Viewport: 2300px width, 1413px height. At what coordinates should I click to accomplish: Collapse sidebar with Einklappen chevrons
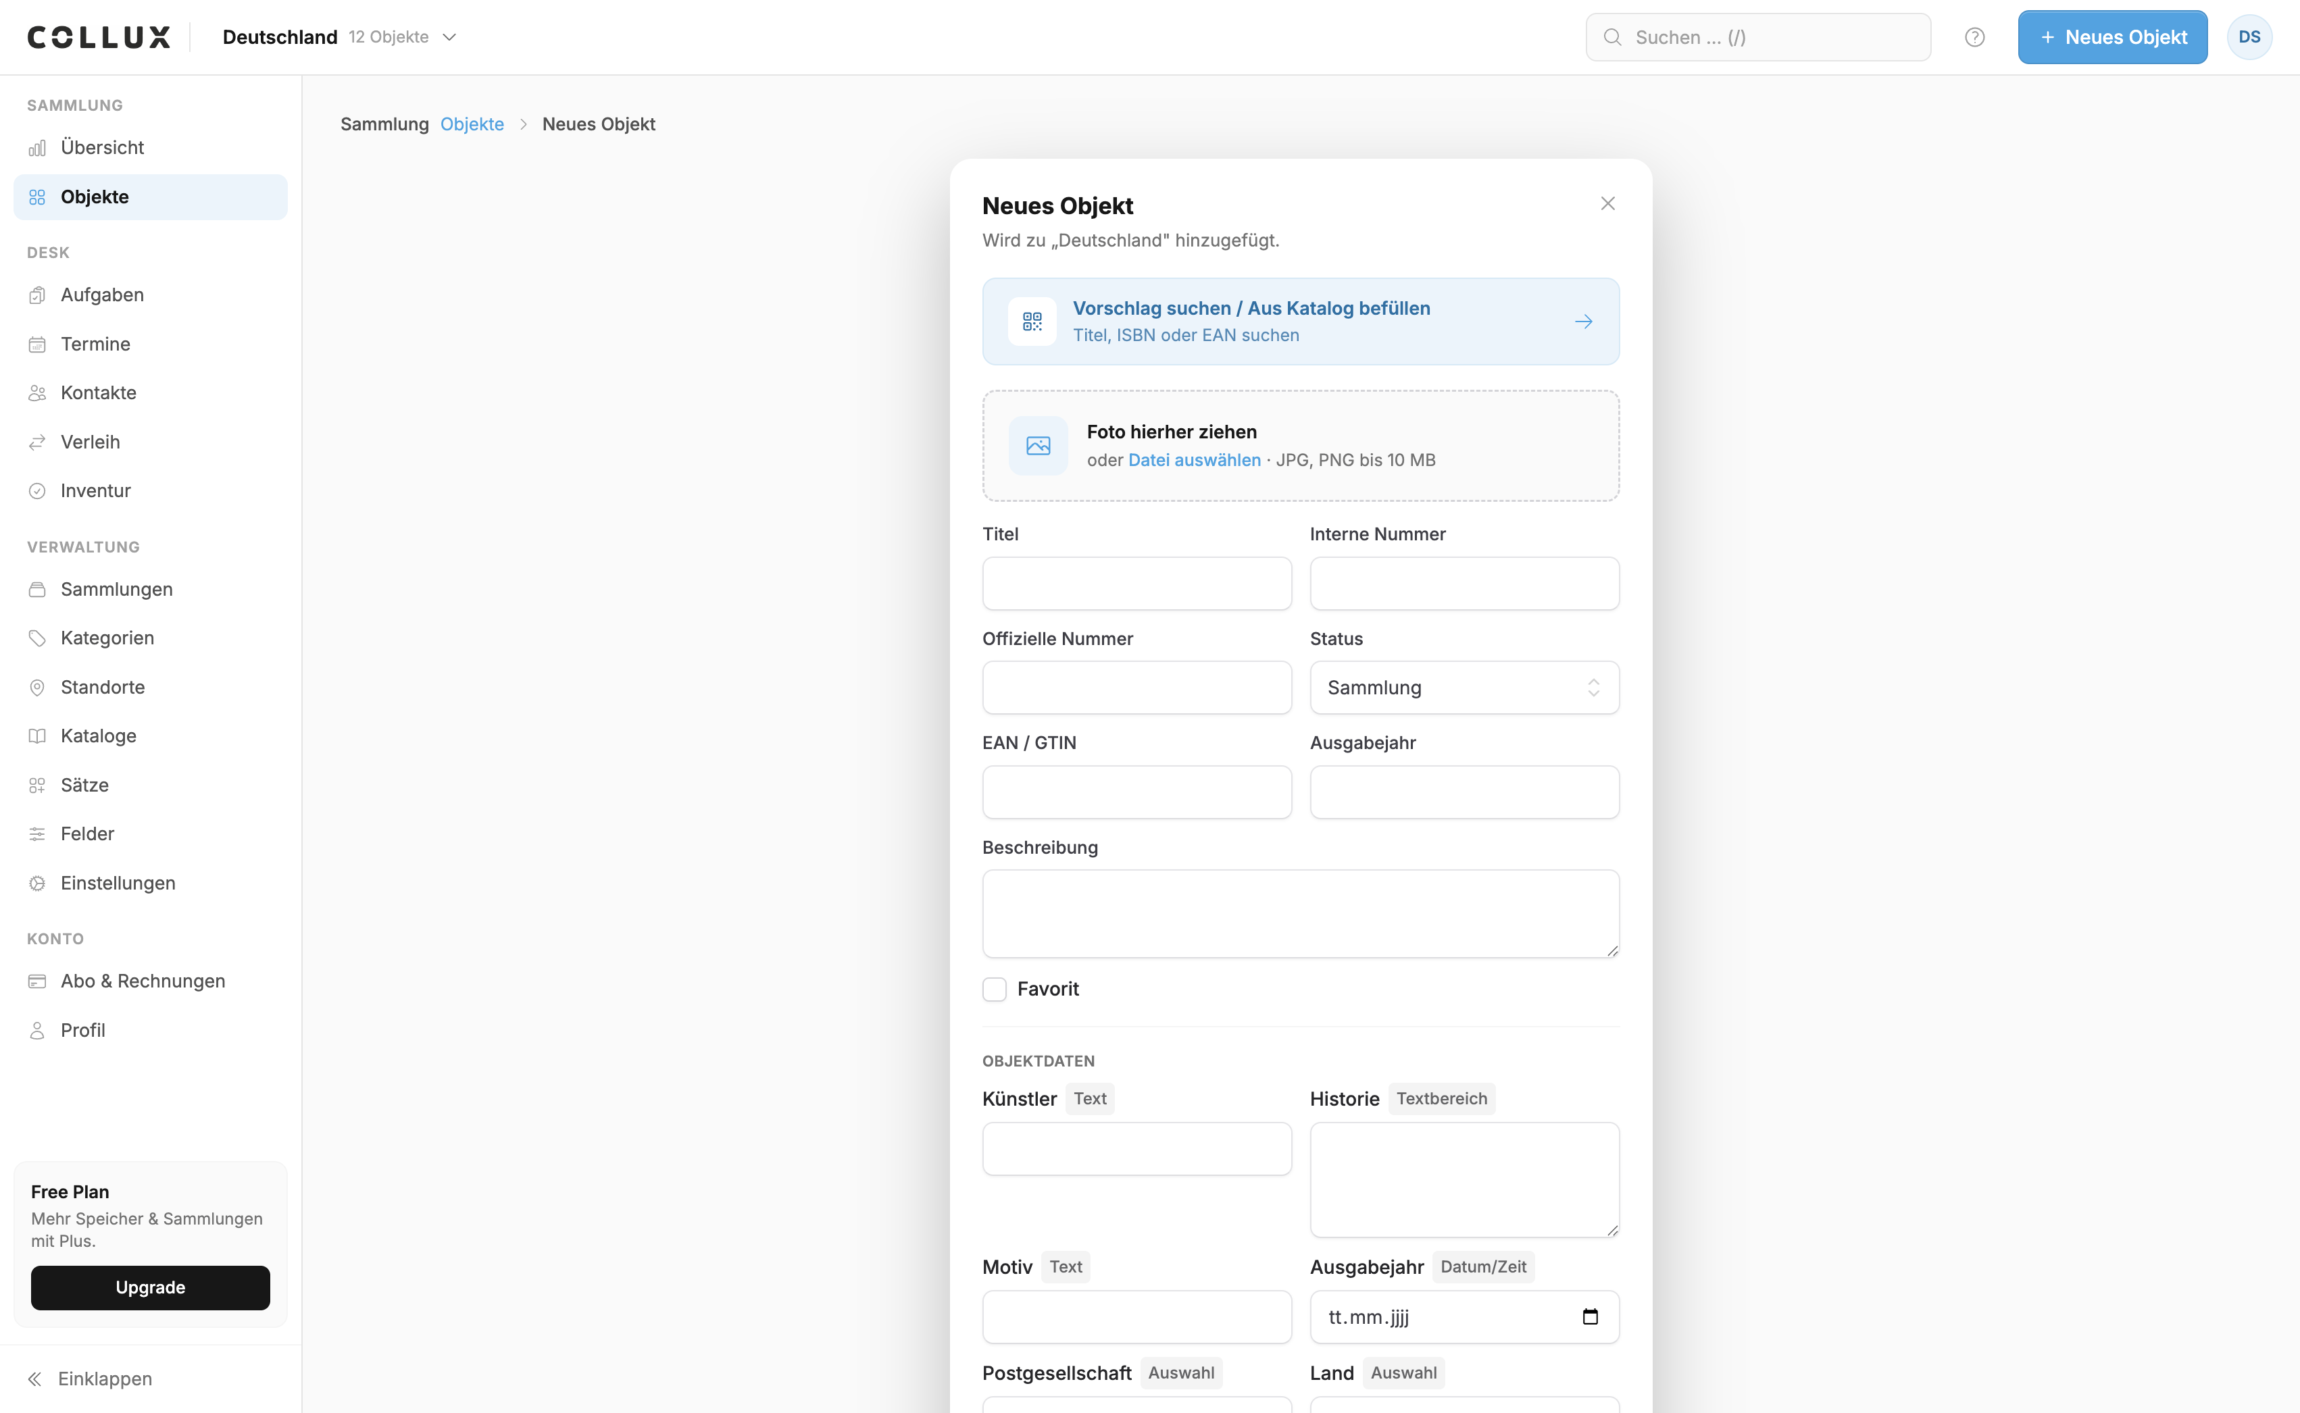click(34, 1379)
